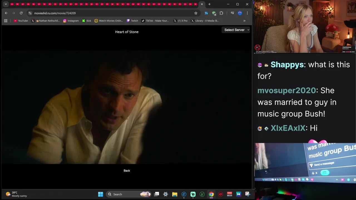Open the dark blue M app on taskbar
The width and height of the screenshot is (356, 200).
pyautogui.click(x=238, y=194)
